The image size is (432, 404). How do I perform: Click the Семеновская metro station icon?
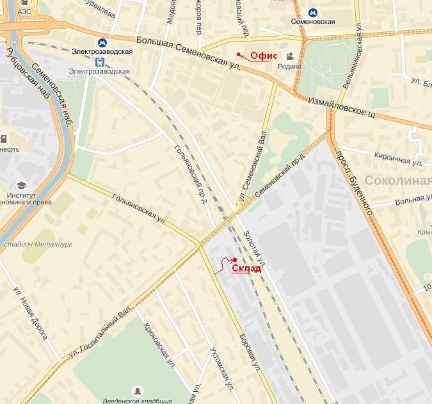(313, 13)
